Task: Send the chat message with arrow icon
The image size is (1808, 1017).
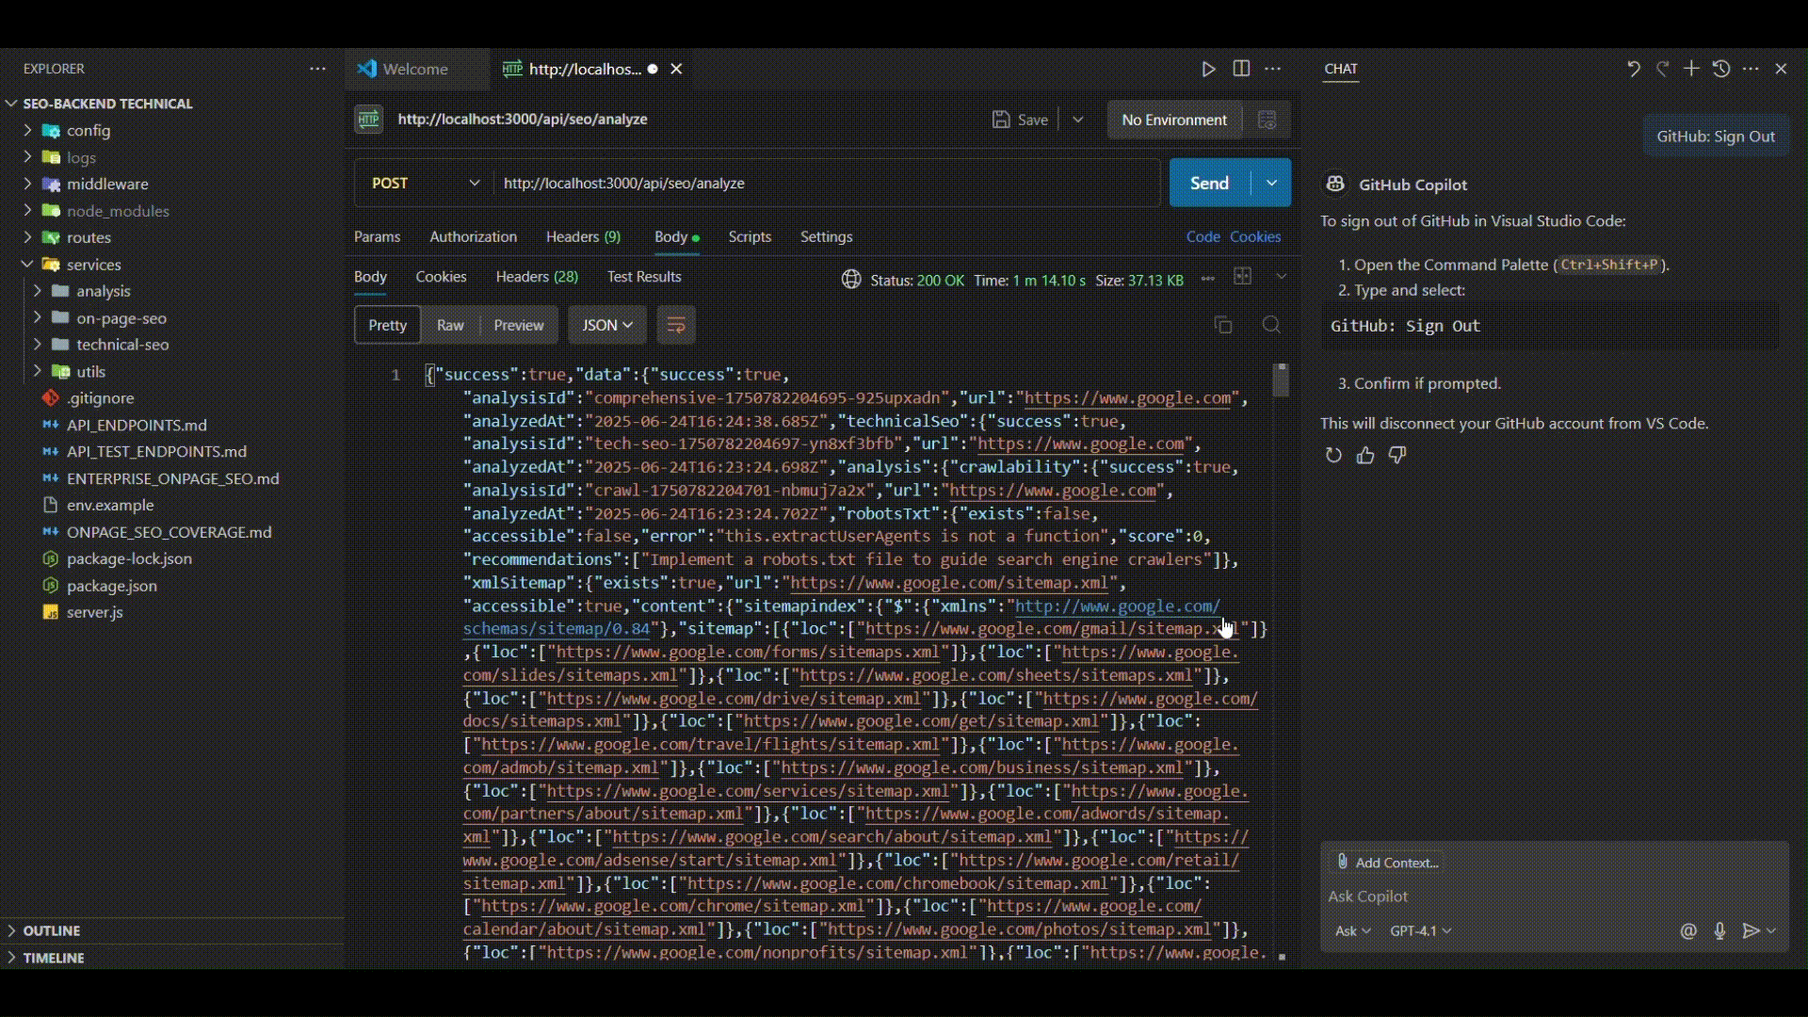Action: point(1751,931)
